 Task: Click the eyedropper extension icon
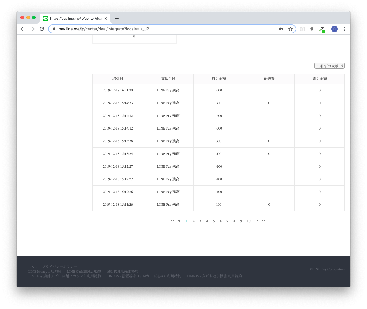tap(322, 29)
